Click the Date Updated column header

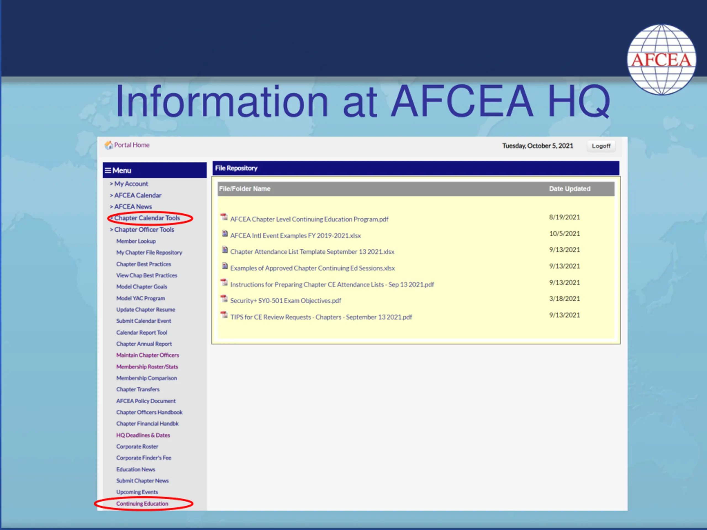point(569,189)
